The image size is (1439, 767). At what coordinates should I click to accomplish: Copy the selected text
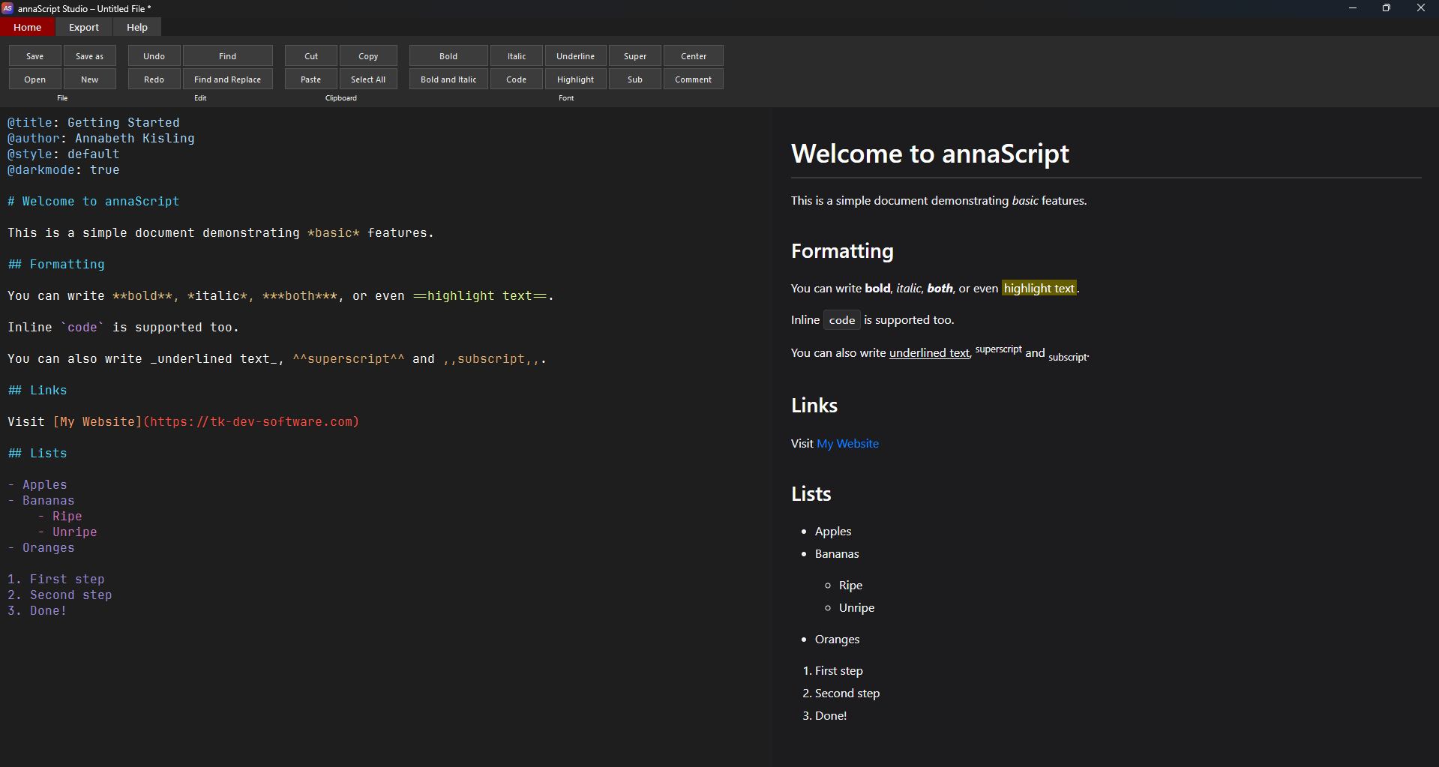click(x=368, y=56)
